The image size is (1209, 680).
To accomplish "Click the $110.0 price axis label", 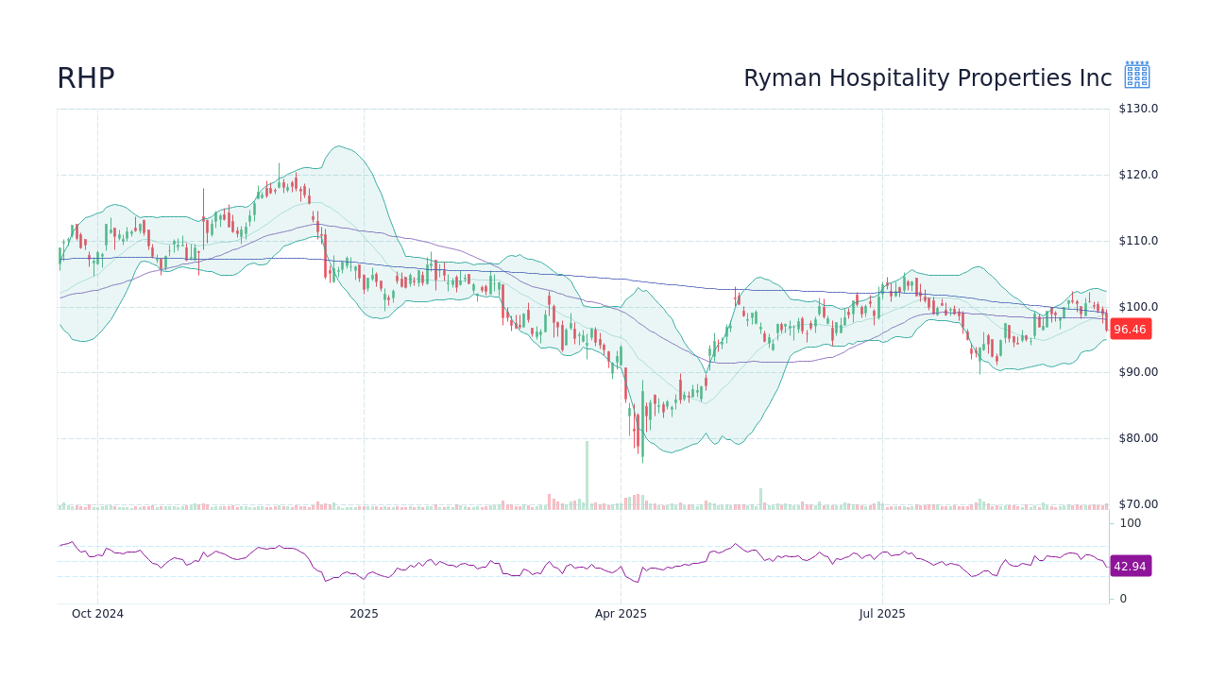I will coord(1138,241).
